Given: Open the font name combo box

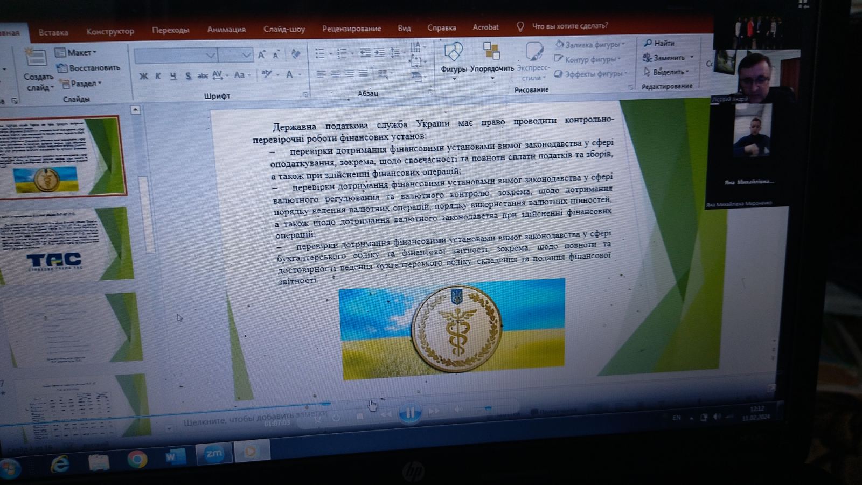Looking at the screenshot, I should point(176,55).
